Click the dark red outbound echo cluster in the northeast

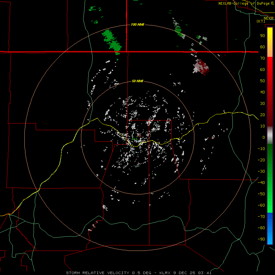(x=202, y=67)
